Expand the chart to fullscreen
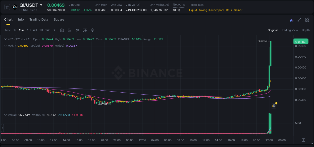Viewport: 314px width, 147px height. (x=299, y=20)
